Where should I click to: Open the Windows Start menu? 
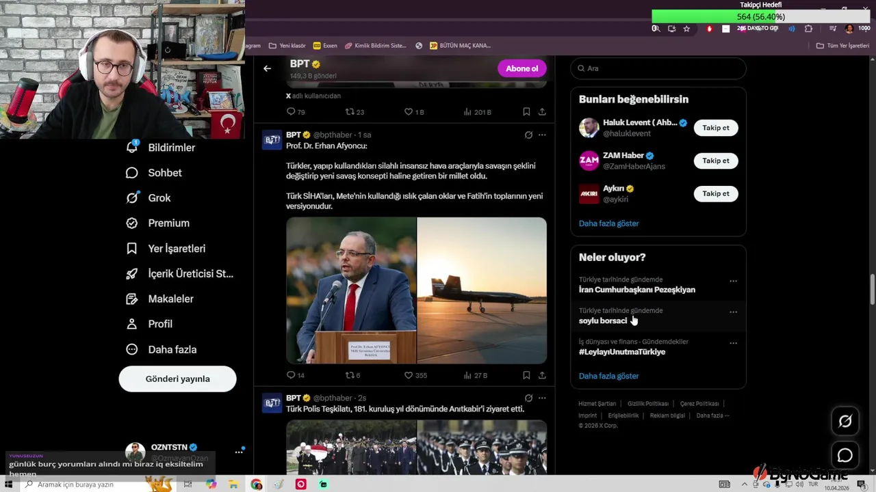point(9,484)
